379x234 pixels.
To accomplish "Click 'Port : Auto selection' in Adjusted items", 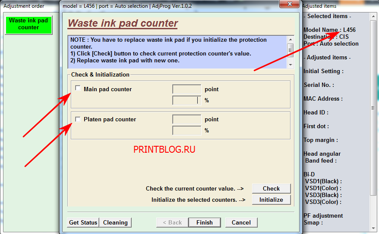I will pos(331,43).
